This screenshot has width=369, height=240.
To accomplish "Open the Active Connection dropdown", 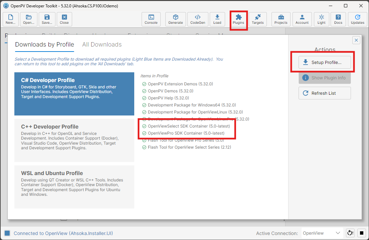I will click(322, 233).
